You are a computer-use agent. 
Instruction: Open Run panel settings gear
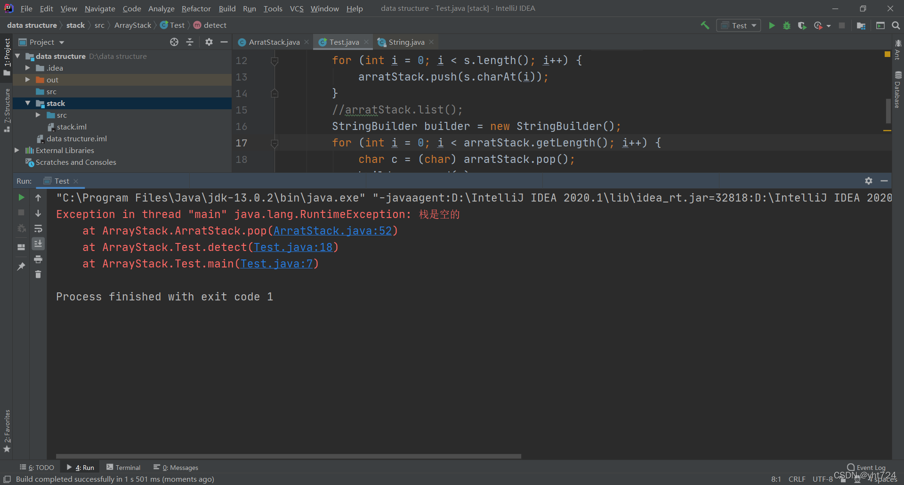tap(869, 181)
